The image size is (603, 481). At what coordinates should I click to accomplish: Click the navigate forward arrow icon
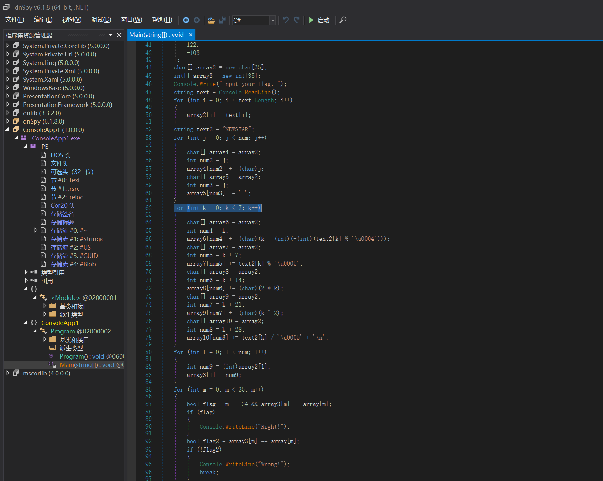(x=197, y=20)
